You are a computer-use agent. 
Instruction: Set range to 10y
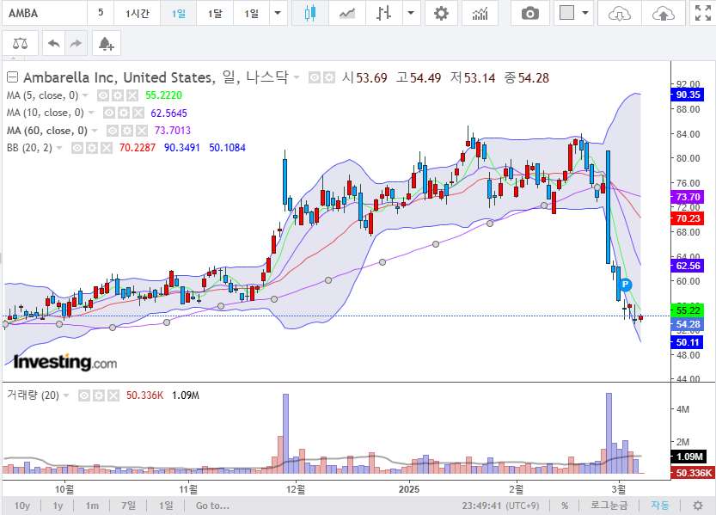[22, 506]
